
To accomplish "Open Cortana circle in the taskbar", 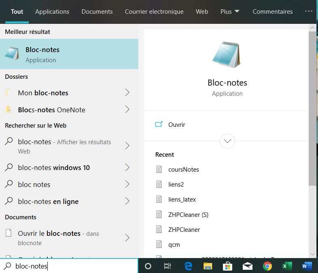I will 148,266.
